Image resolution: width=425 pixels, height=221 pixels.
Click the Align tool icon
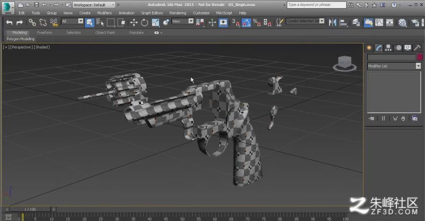[343, 23]
